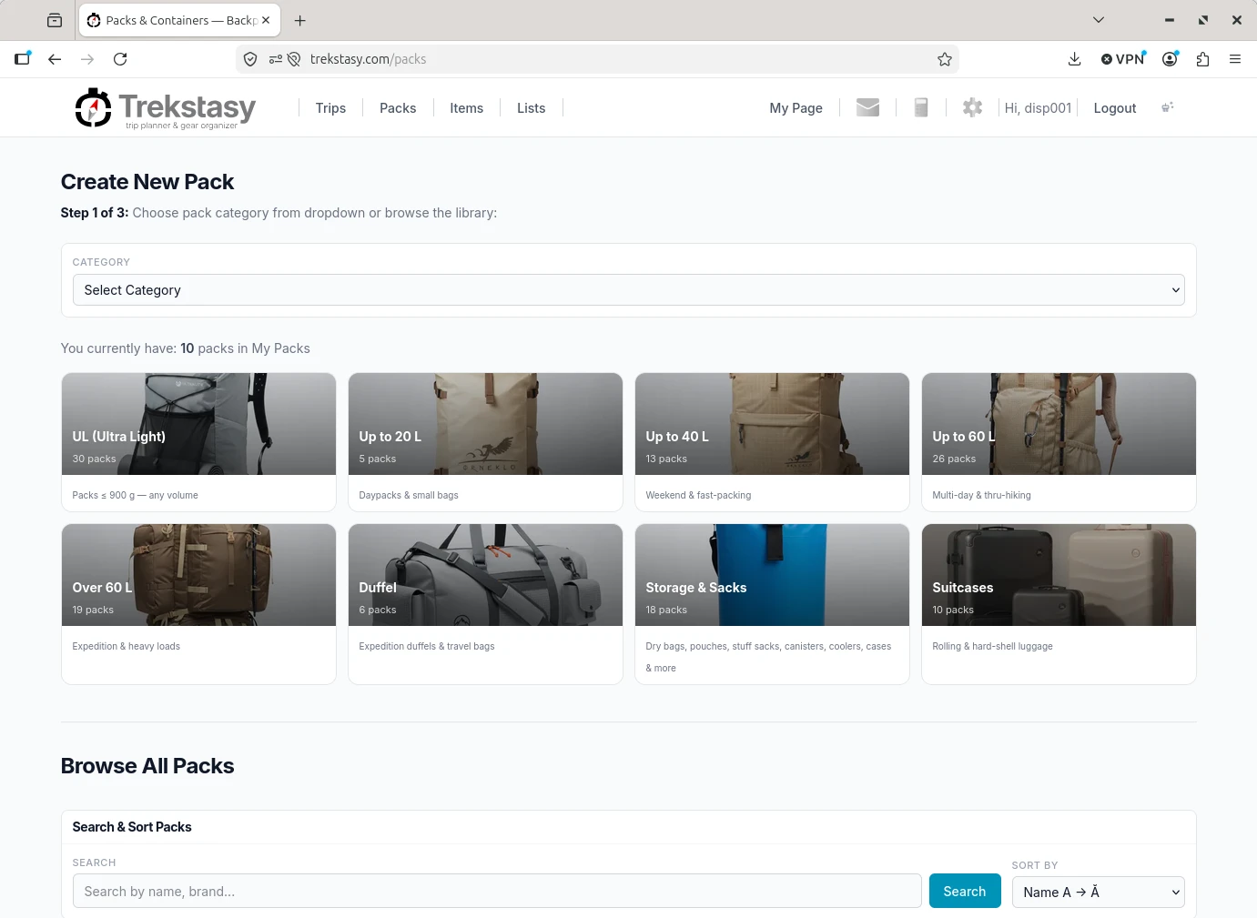Expand the Select Category dropdown

pyautogui.click(x=628, y=290)
